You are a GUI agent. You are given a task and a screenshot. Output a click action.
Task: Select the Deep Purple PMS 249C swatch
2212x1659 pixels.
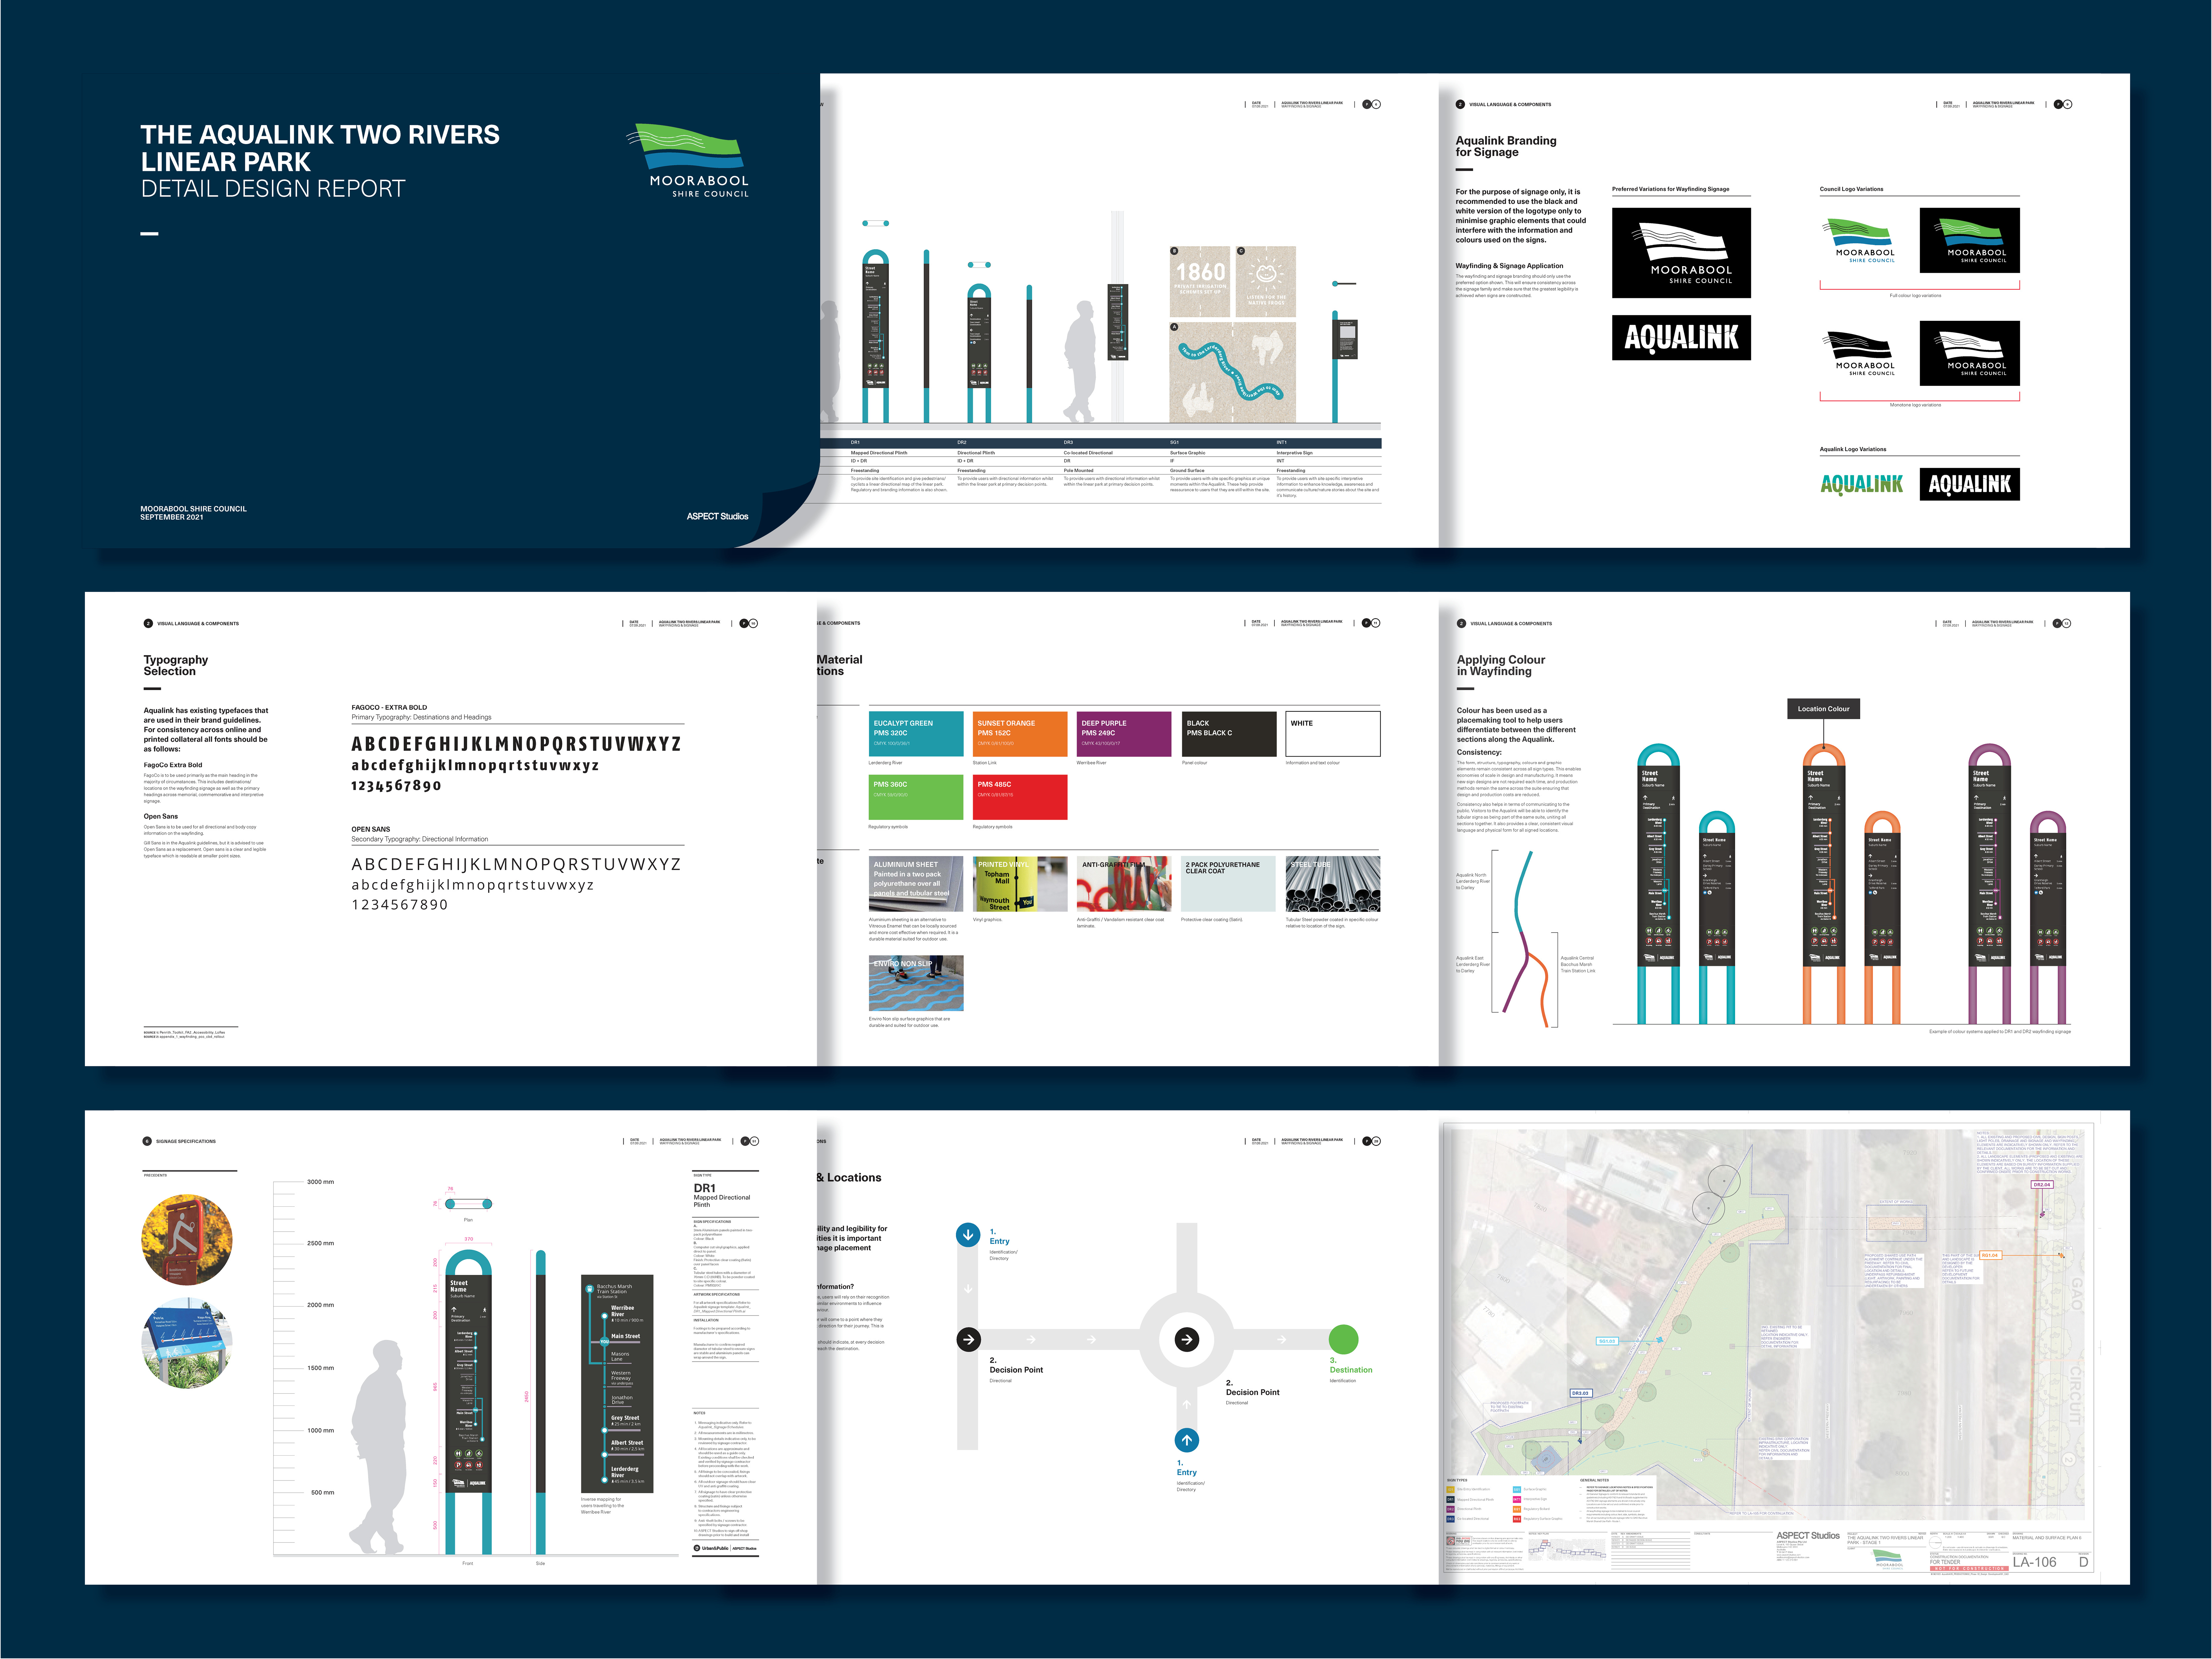coord(1124,734)
